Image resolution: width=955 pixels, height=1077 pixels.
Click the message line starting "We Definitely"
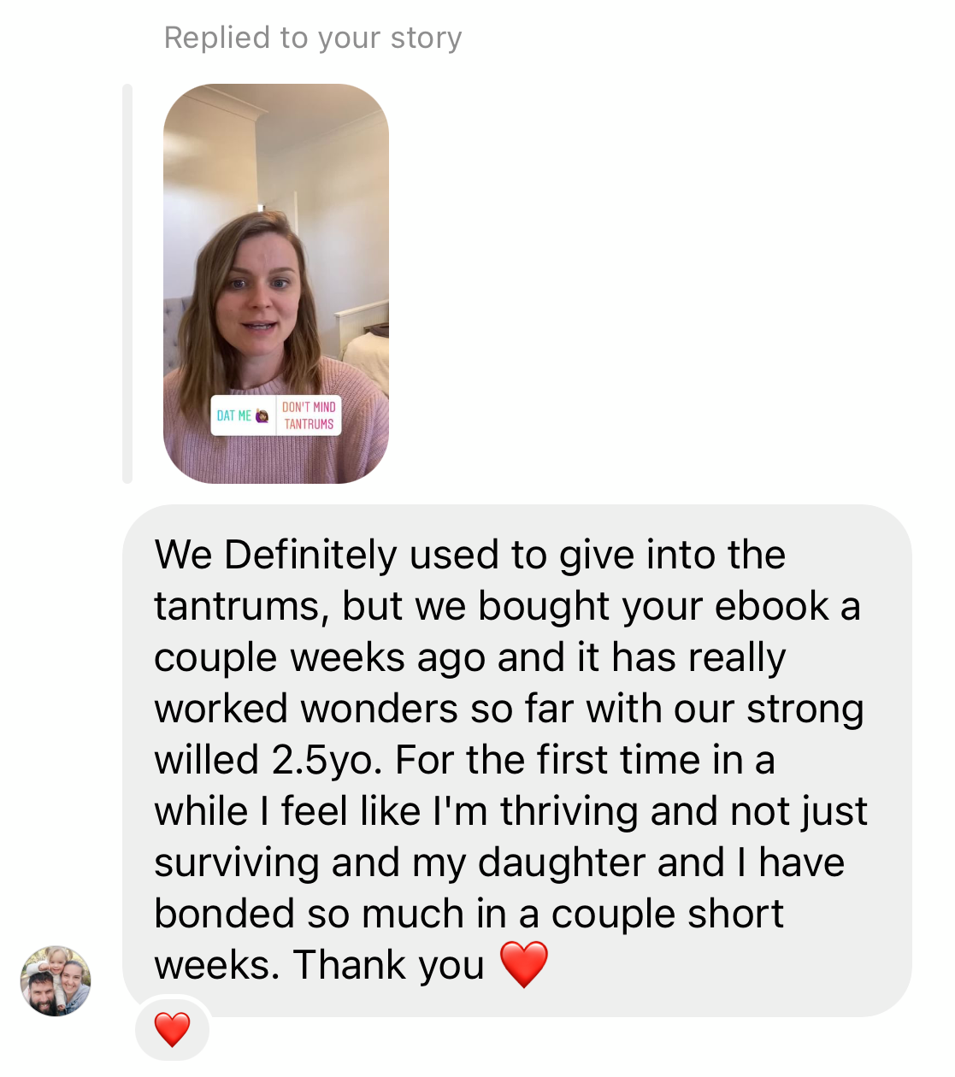click(469, 555)
